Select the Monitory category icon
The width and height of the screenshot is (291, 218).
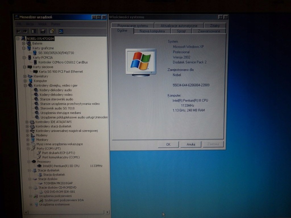pyautogui.click(x=33, y=140)
